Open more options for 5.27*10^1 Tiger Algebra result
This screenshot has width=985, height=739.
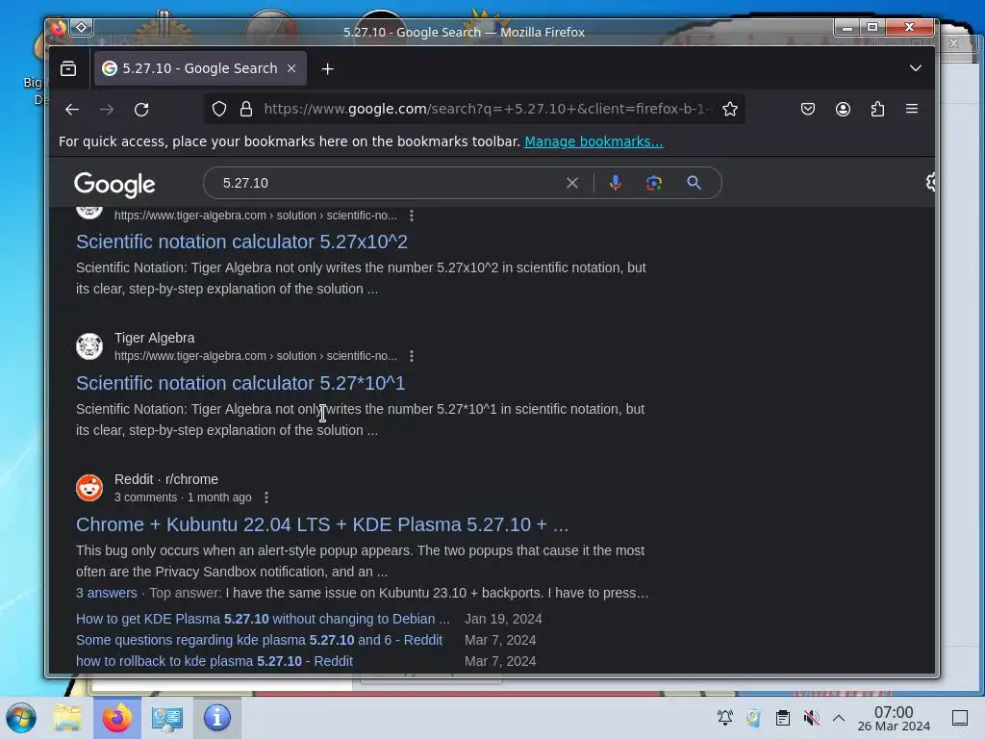(x=412, y=356)
